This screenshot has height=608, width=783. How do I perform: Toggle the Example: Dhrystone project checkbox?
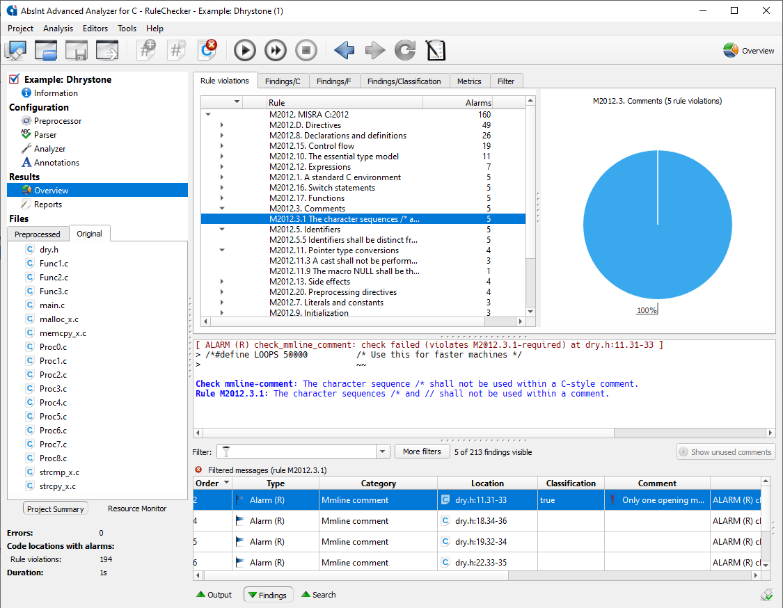[x=15, y=79]
